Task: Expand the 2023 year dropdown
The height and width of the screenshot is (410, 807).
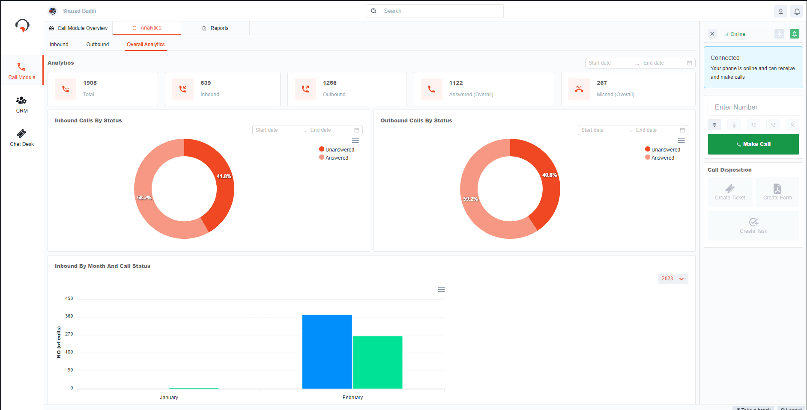Action: coord(673,279)
